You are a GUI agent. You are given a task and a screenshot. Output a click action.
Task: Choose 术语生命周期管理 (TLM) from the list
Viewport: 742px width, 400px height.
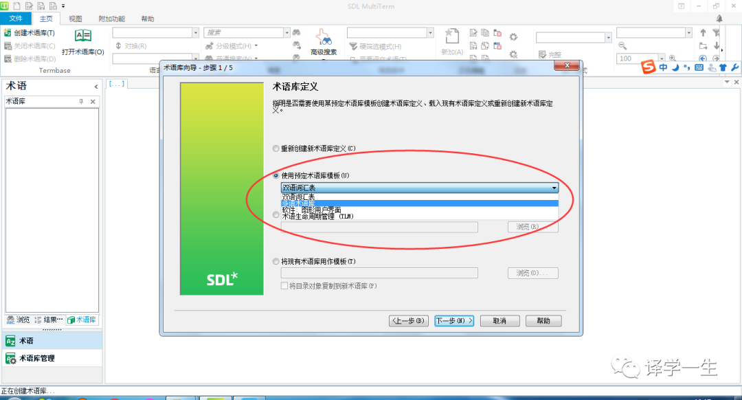point(420,216)
